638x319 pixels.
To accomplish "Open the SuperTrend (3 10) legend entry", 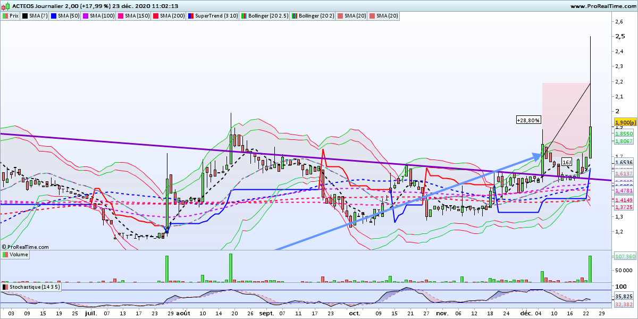I will click(214, 16).
